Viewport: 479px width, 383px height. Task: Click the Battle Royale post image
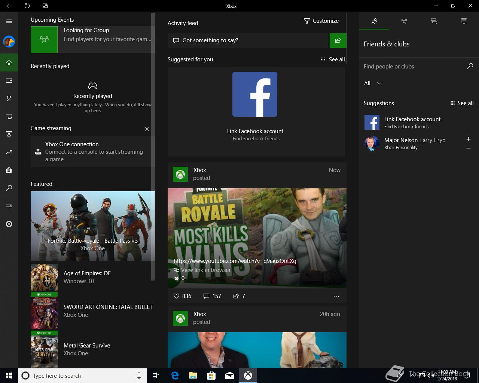(x=257, y=238)
